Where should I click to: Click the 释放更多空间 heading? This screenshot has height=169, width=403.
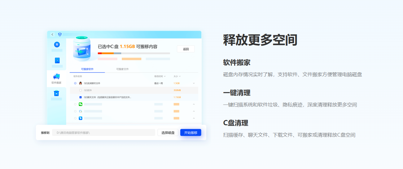click(x=260, y=40)
